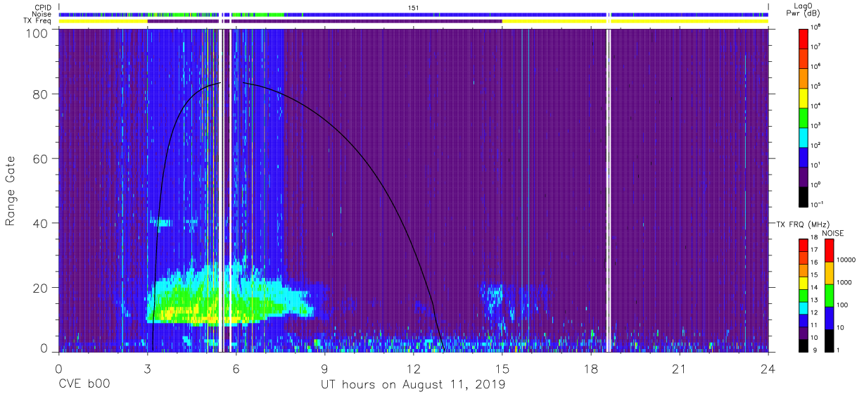
Task: Click y-axis tick label '60'
Action: [x=41, y=158]
